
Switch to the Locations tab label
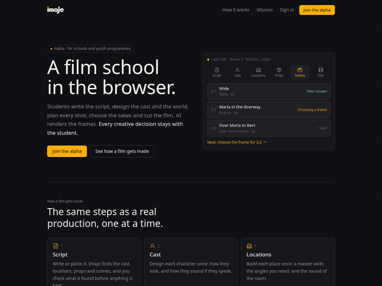pyautogui.click(x=258, y=75)
